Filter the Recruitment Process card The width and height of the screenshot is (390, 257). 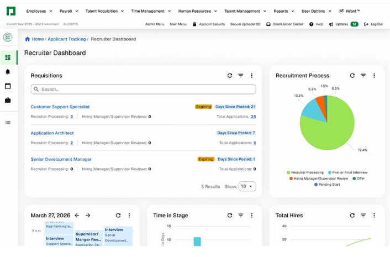pos(363,75)
